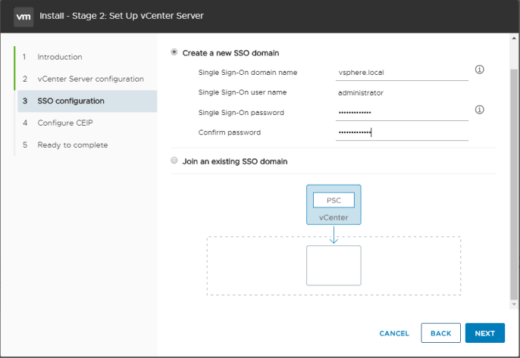Show info for SSO domain name
Viewport: 520px width, 358px height.
[480, 70]
